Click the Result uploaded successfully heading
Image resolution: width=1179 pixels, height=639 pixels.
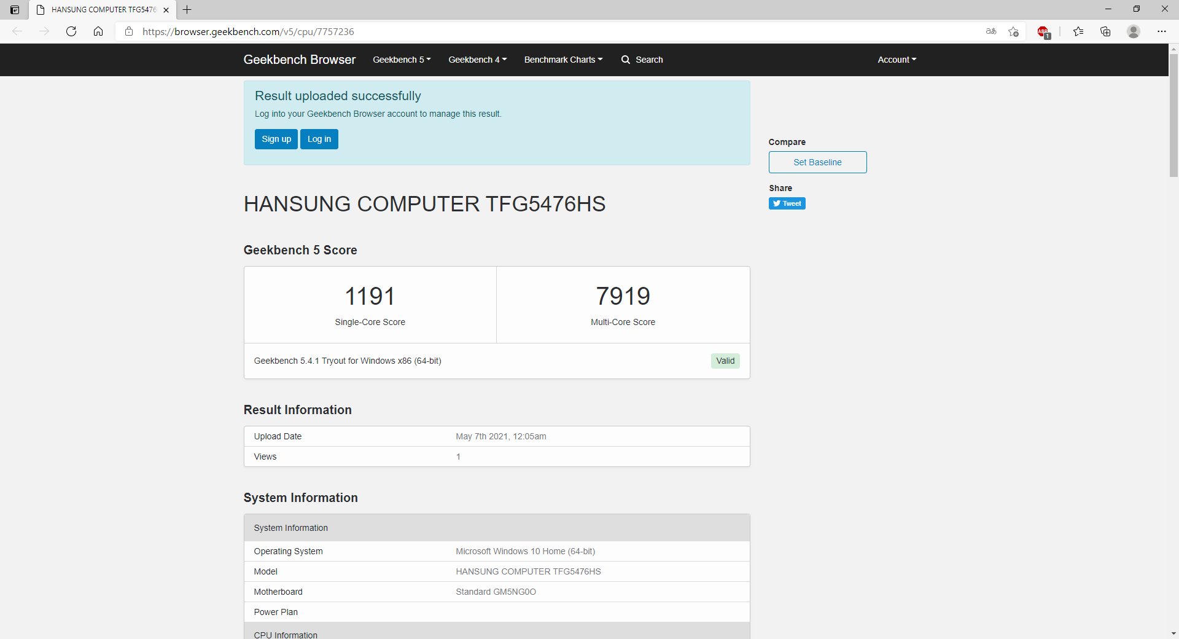click(x=338, y=96)
